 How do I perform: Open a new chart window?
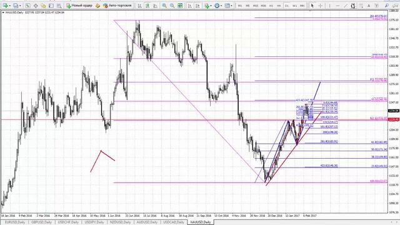(x=5, y=6)
